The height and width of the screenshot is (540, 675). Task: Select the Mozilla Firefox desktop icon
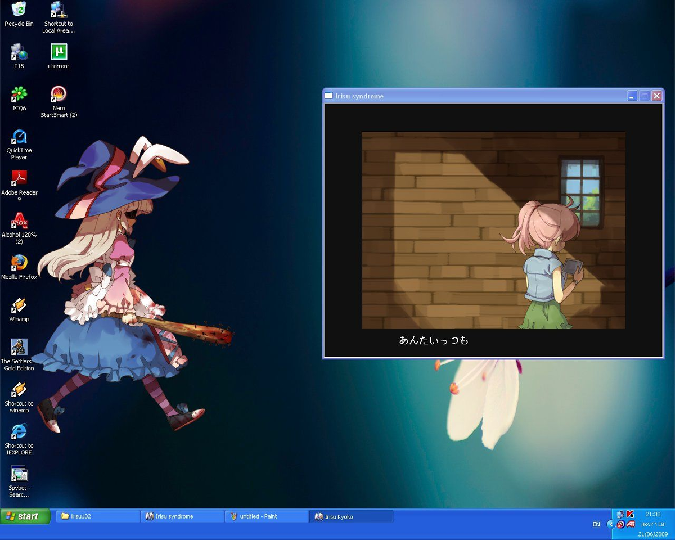click(x=19, y=263)
